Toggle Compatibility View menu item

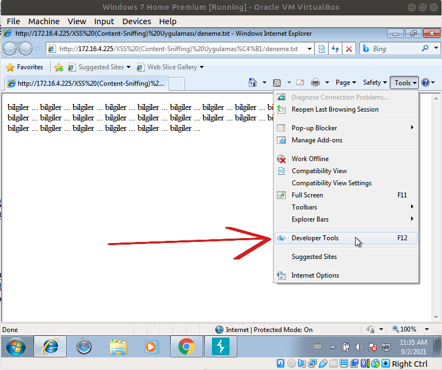[x=346, y=171]
